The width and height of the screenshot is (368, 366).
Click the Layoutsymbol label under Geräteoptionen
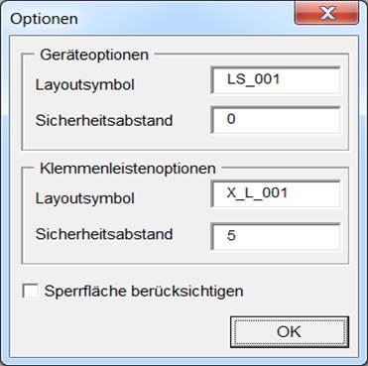pyautogui.click(x=85, y=85)
